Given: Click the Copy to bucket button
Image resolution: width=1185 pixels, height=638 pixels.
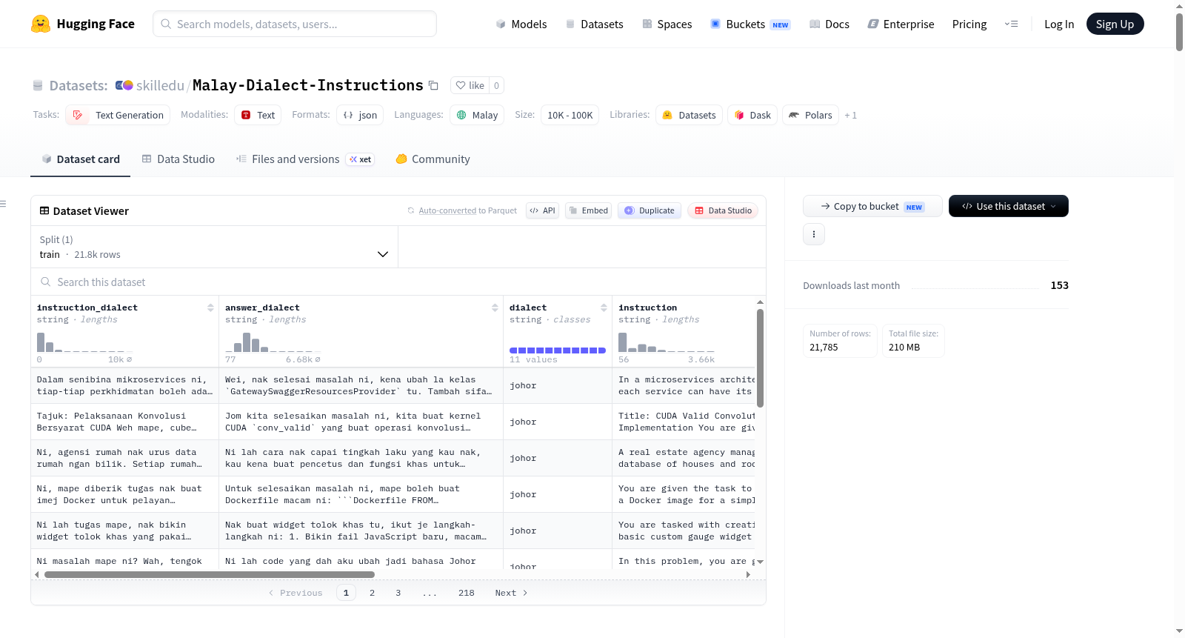Looking at the screenshot, I should tap(872, 206).
